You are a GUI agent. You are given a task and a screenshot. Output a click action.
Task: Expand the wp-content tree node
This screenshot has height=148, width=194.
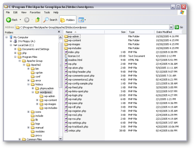tap(37, 100)
